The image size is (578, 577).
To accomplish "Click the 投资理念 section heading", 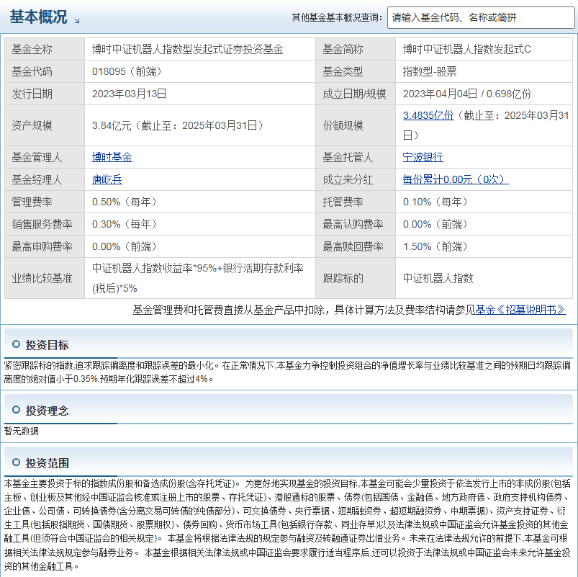I will coord(47,411).
